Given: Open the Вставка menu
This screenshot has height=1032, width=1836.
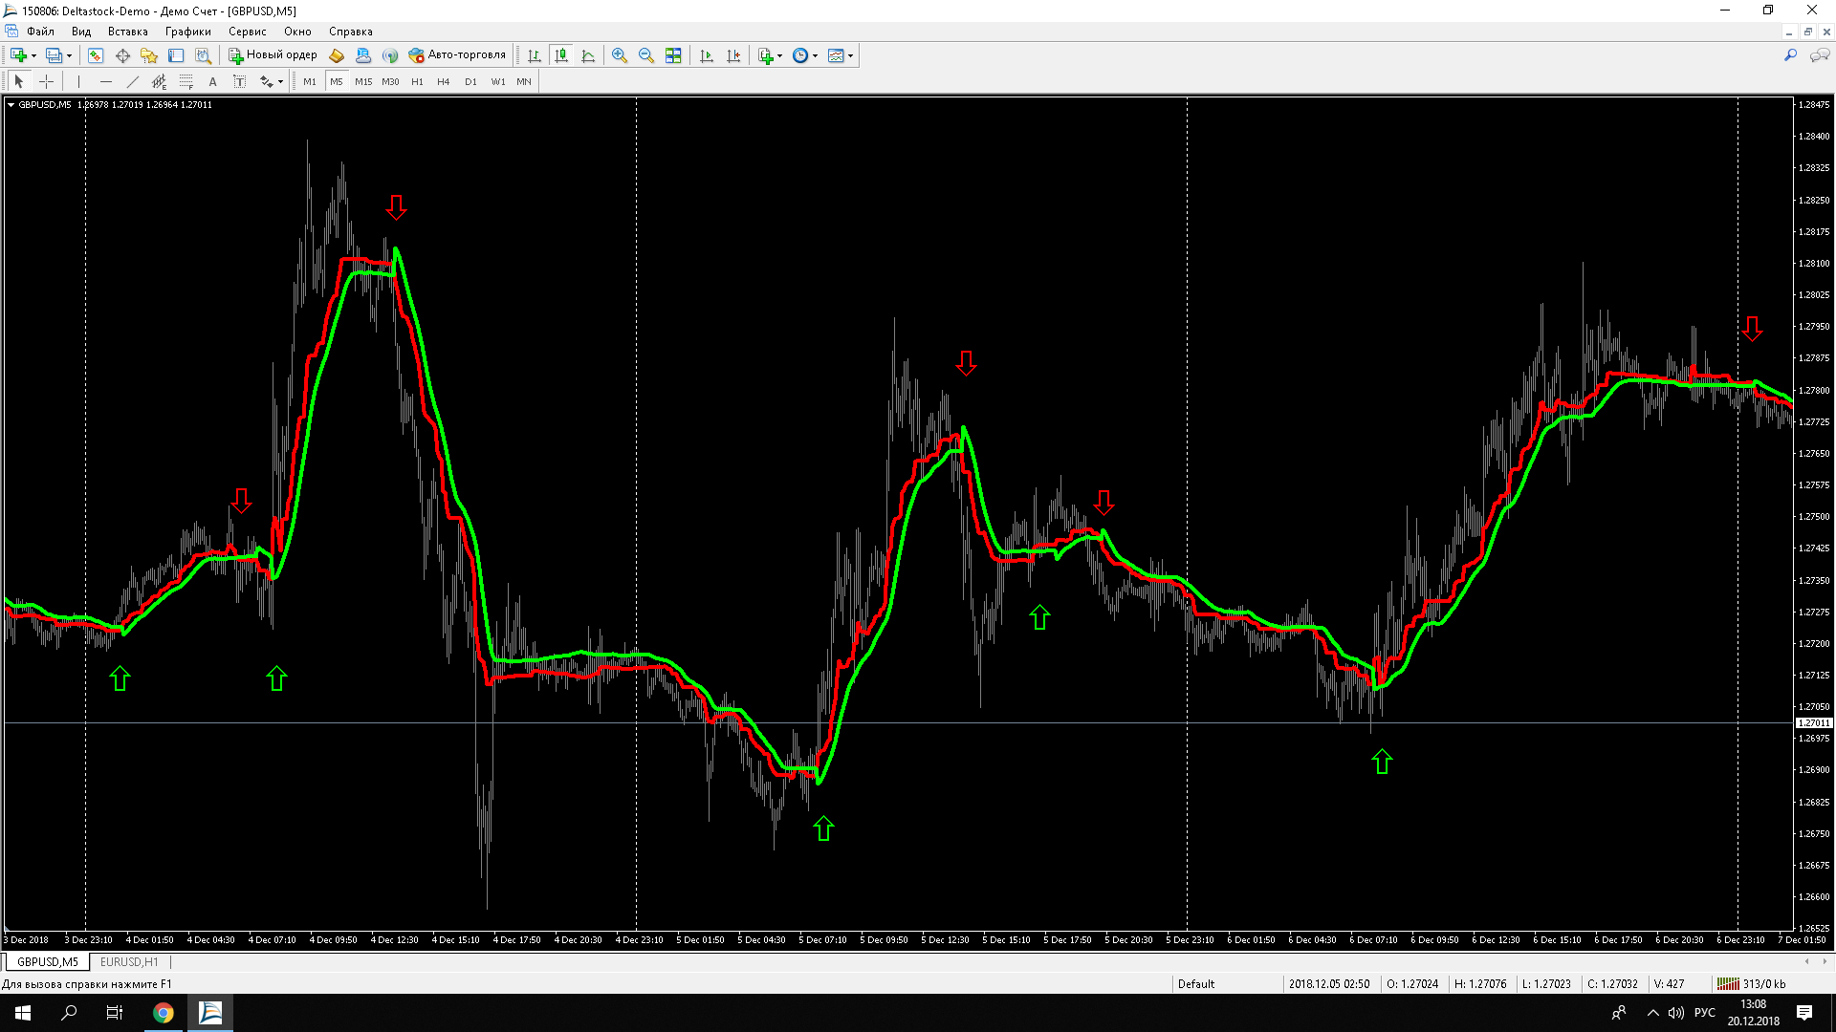Looking at the screenshot, I should [127, 32].
